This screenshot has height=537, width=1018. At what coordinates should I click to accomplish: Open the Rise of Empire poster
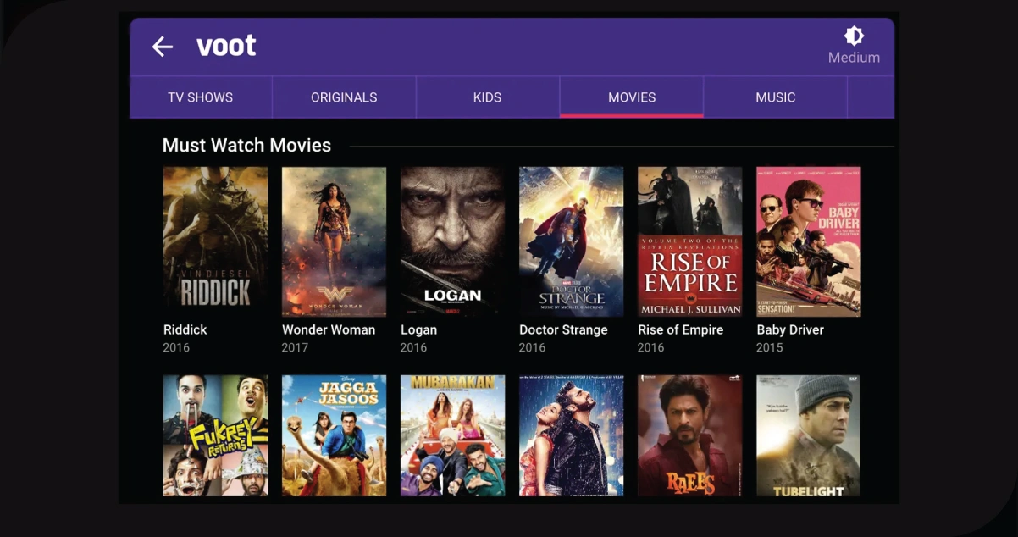[689, 241]
